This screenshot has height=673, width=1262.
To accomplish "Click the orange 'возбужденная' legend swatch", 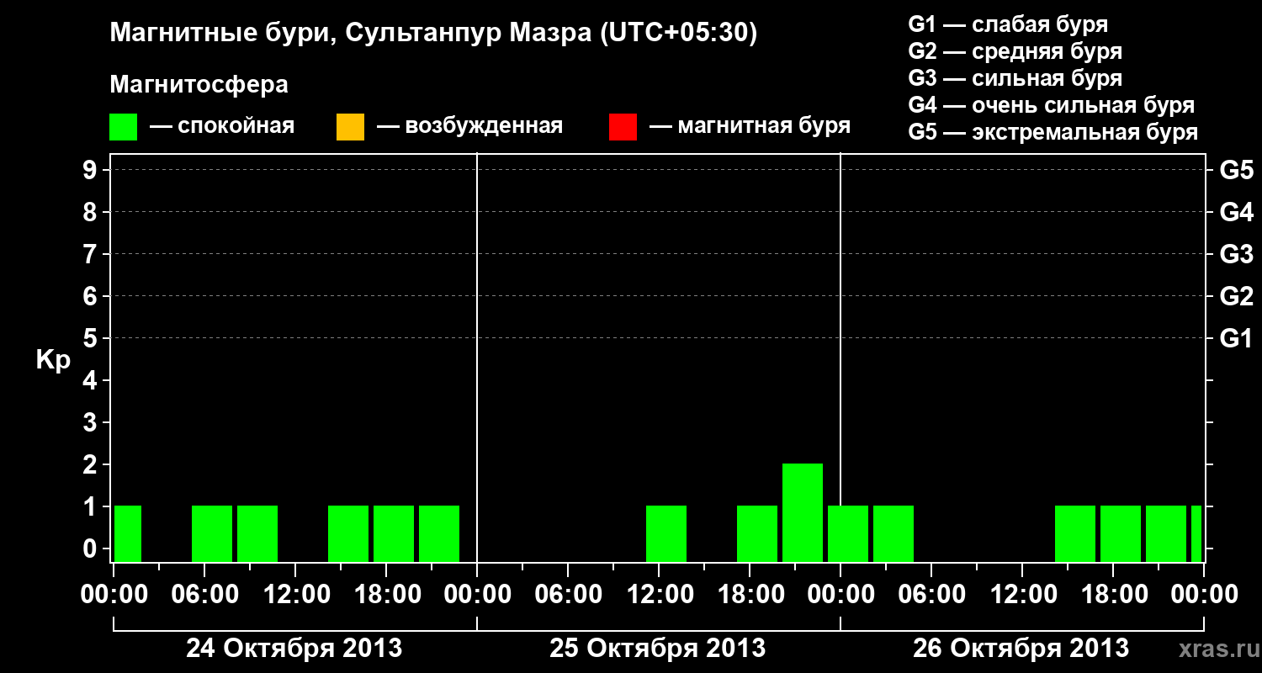I will click(350, 127).
